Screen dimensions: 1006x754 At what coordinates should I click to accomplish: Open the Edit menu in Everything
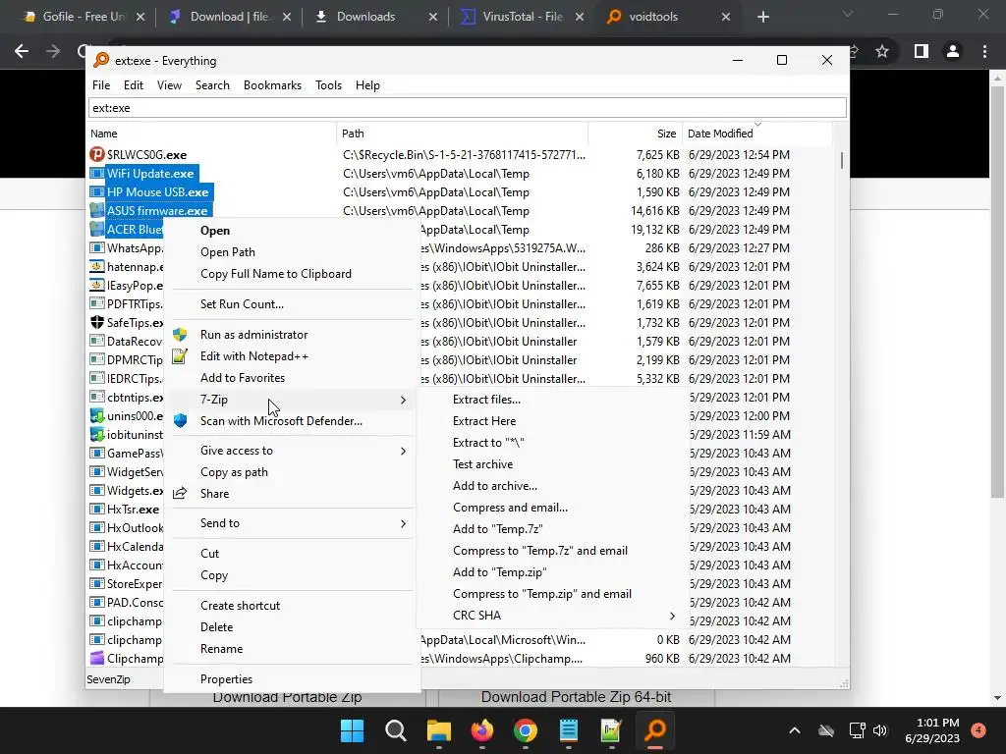(x=134, y=85)
